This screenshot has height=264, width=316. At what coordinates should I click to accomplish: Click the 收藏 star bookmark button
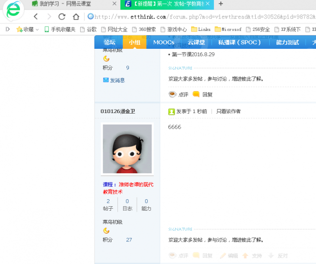point(25,29)
